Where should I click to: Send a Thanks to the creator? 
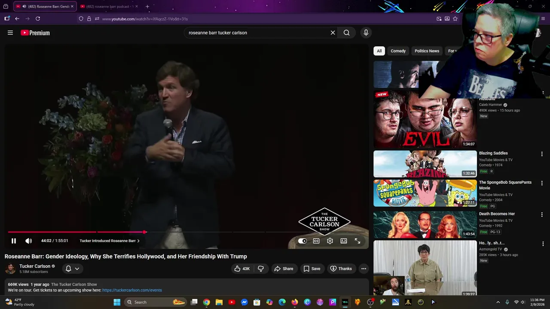(341, 269)
